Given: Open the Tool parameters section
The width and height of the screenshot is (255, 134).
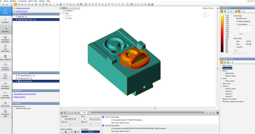Looking at the screenshot, I should click(5, 48).
